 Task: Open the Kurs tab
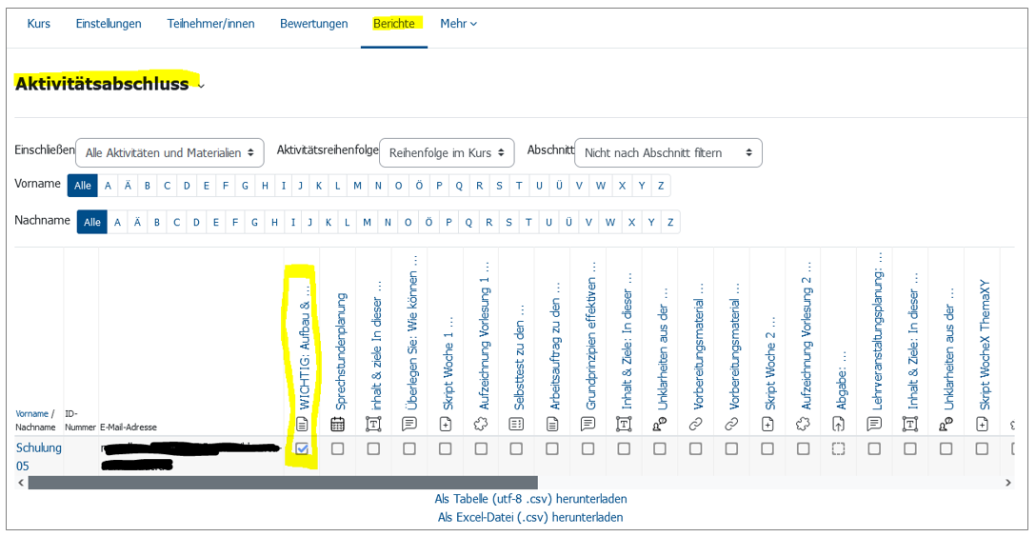click(38, 24)
